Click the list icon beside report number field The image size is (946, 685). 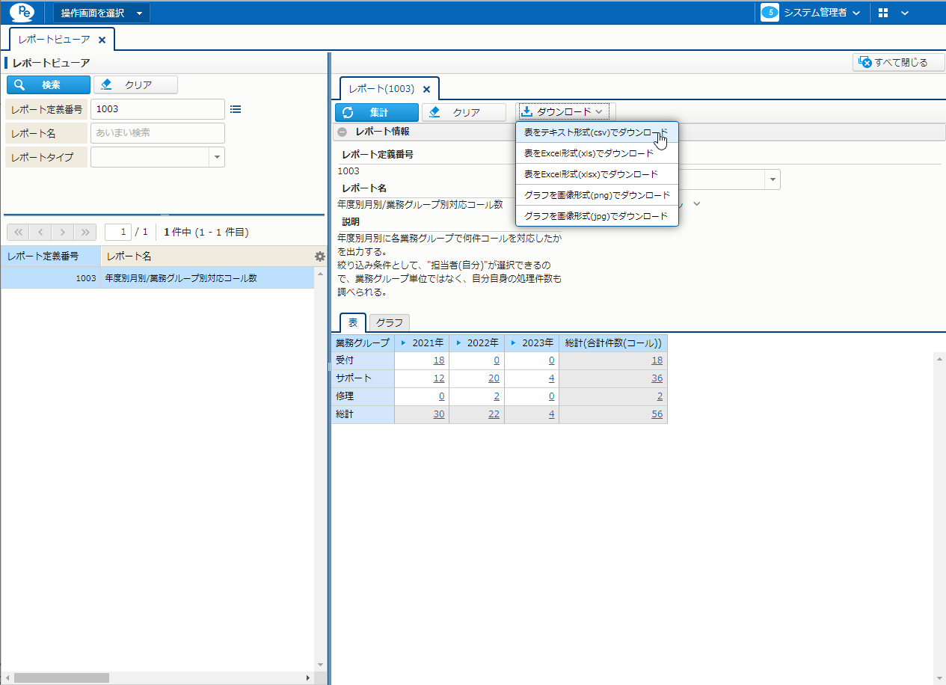236,109
